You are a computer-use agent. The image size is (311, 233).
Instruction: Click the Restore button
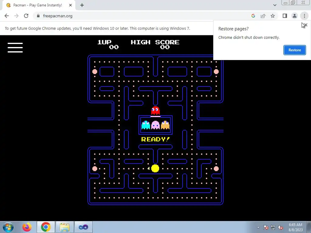(x=295, y=50)
